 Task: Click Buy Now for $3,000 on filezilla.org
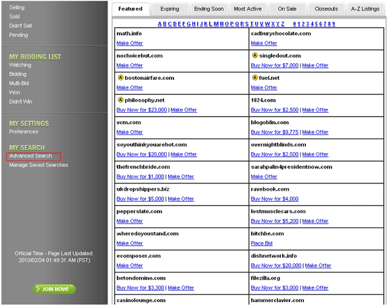click(275, 288)
